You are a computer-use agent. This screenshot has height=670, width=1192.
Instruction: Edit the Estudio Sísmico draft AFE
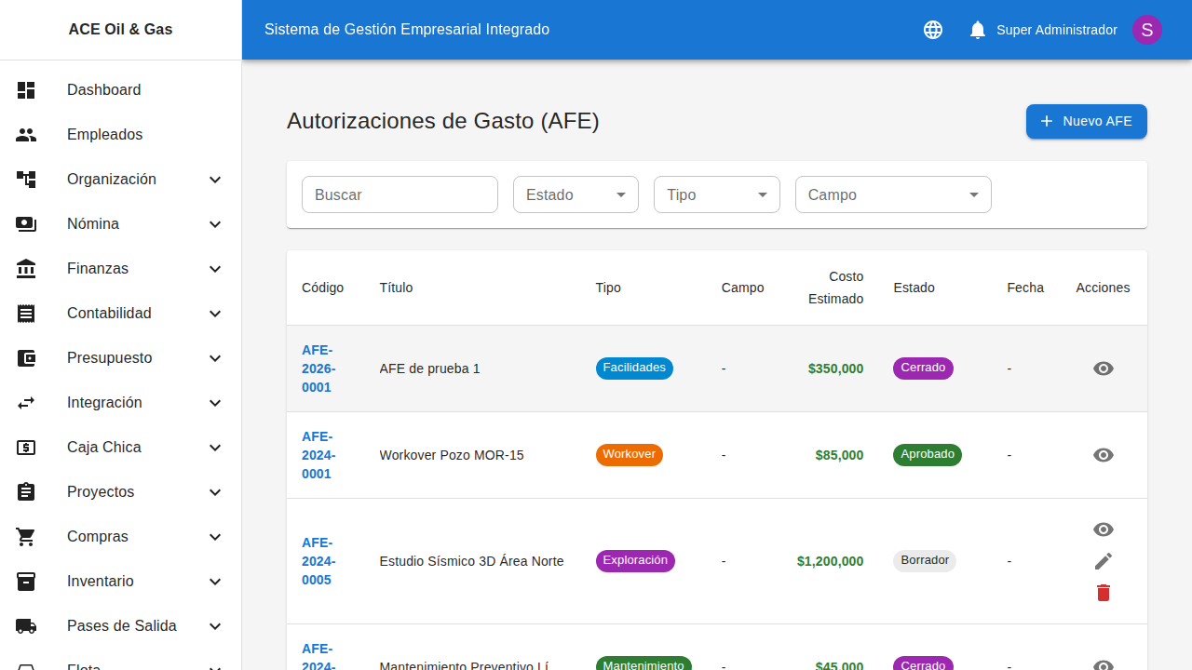(1103, 561)
